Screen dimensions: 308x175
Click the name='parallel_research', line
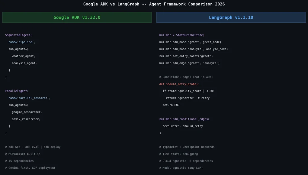(30, 98)
